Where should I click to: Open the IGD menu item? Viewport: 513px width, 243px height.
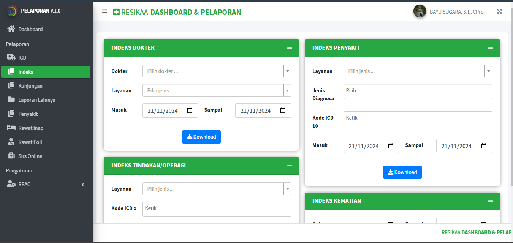point(22,58)
